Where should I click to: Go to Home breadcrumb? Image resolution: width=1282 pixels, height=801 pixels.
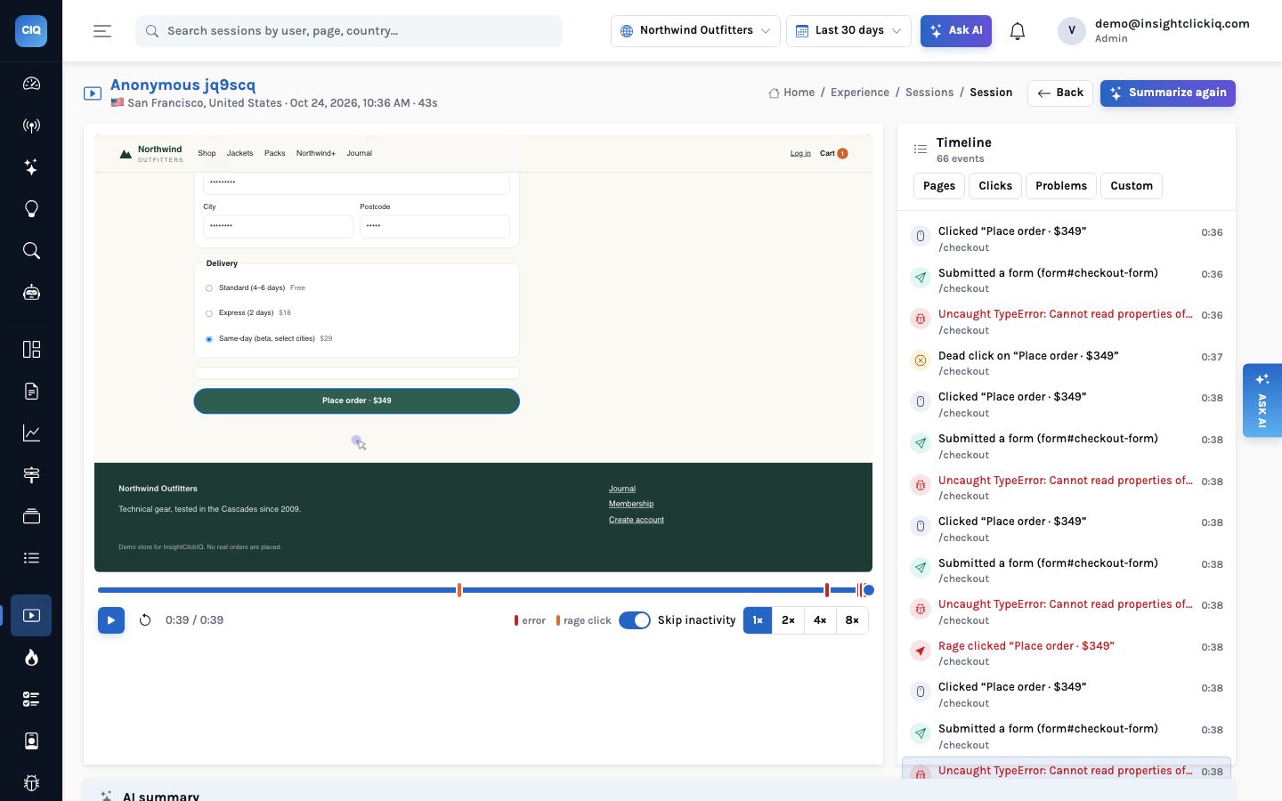(791, 93)
